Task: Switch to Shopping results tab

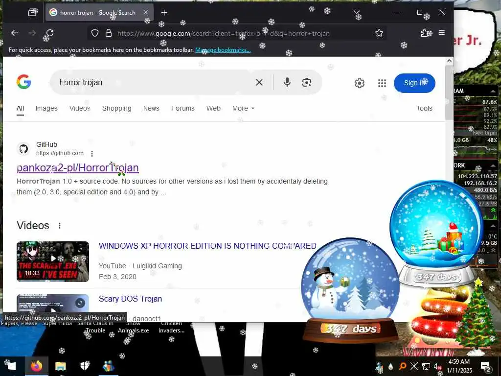Action: [x=116, y=108]
